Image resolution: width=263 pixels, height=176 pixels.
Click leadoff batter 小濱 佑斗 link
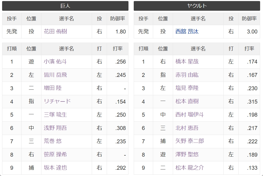click(55, 61)
